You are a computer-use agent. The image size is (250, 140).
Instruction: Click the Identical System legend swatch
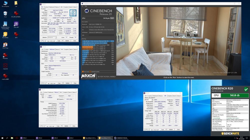click(x=90, y=72)
